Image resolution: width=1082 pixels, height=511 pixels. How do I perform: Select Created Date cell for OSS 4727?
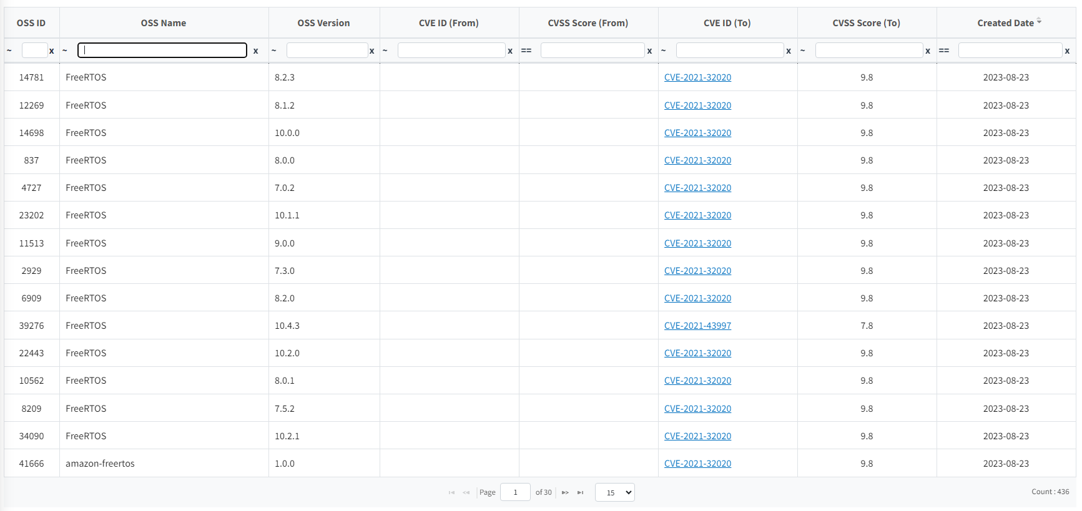coord(1006,188)
